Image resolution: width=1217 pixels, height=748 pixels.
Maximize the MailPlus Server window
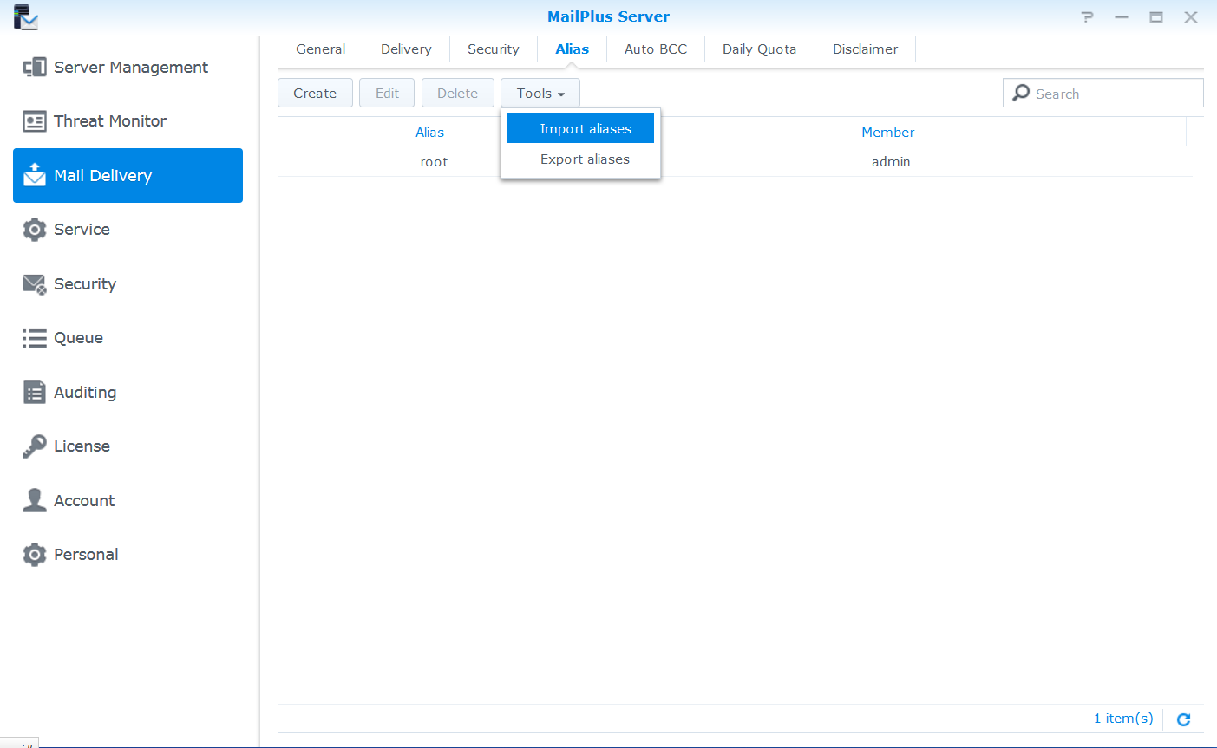click(x=1156, y=16)
